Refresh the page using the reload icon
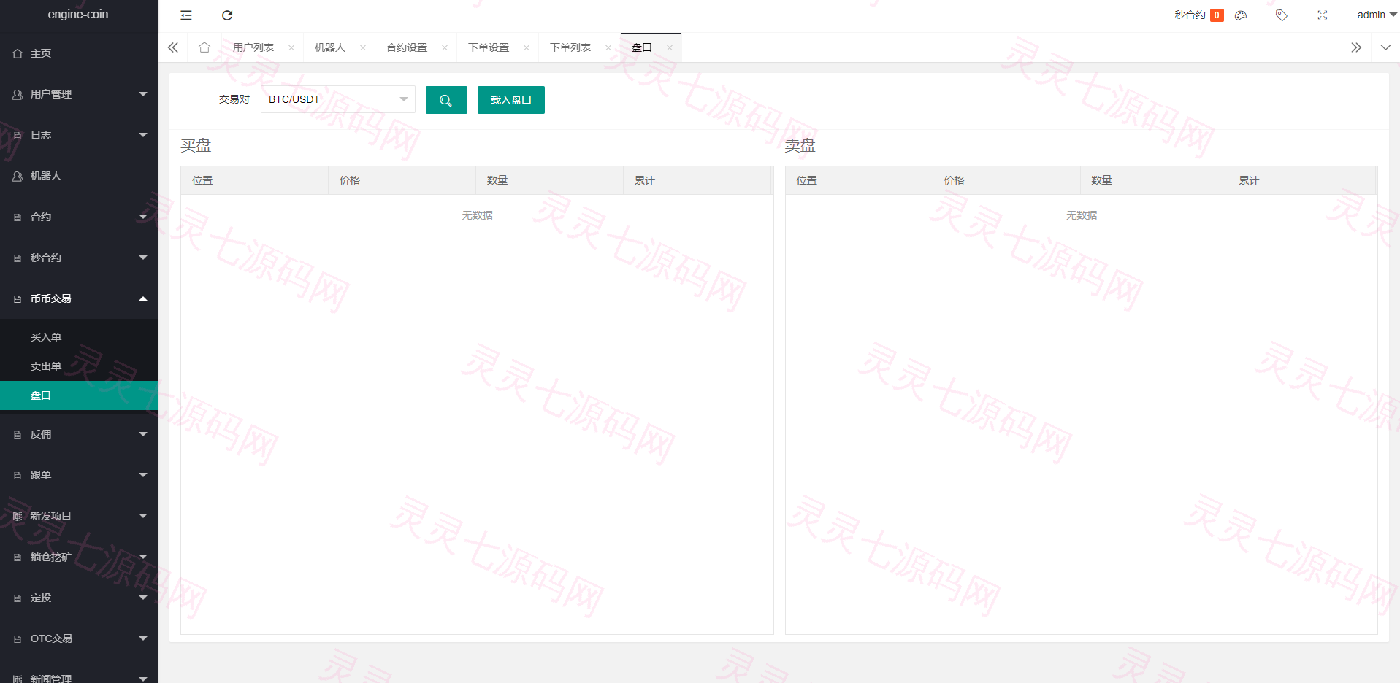Screen dimensions: 1400x683 pos(227,15)
